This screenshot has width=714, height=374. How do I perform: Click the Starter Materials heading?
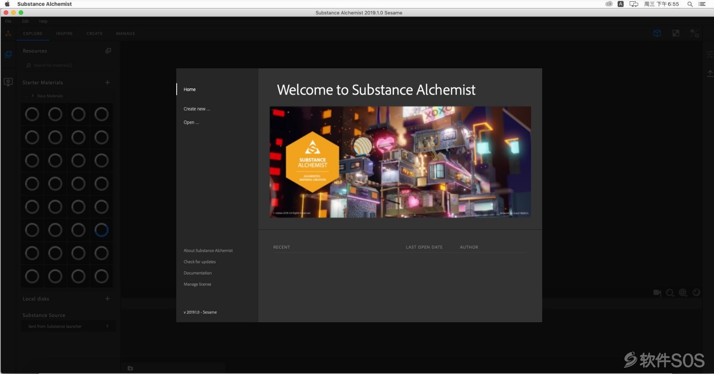(x=43, y=83)
